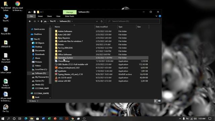Select the Auto CAD 2007 folder icon

(56, 35)
